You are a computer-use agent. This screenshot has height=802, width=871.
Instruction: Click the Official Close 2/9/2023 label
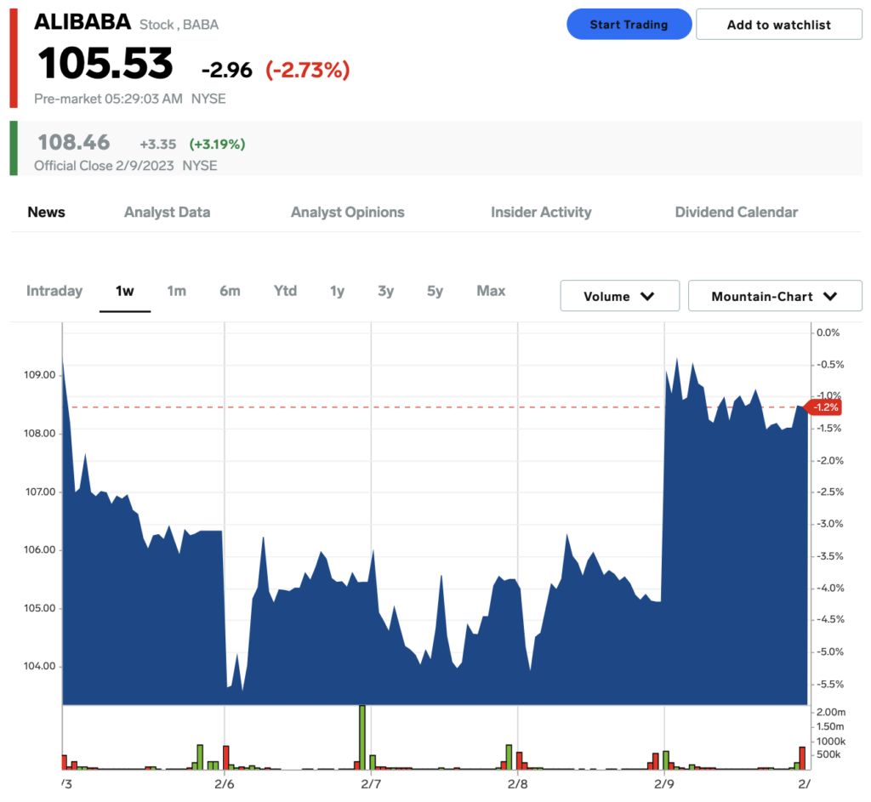[104, 166]
